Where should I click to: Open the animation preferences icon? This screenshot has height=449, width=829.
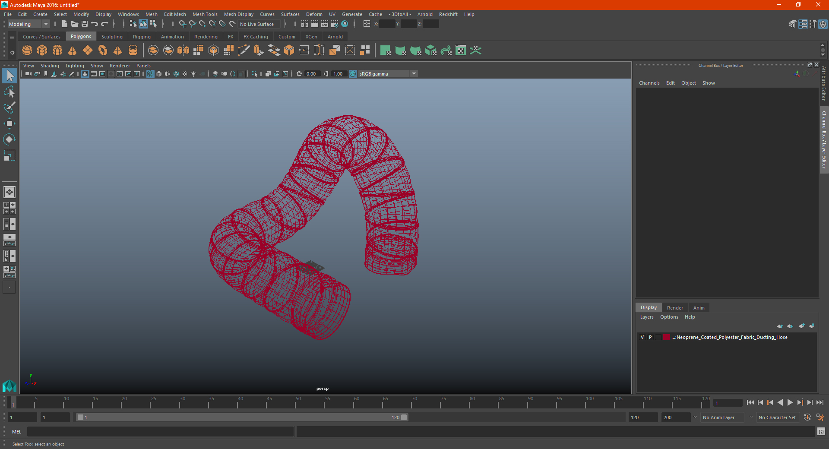[x=820, y=417]
